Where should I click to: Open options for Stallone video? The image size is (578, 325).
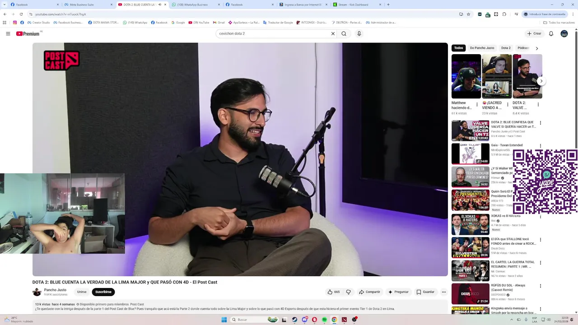[540, 240]
